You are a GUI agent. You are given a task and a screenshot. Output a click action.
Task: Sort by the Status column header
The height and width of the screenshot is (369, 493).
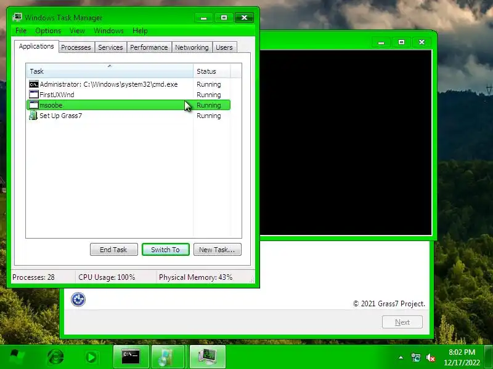tap(211, 71)
